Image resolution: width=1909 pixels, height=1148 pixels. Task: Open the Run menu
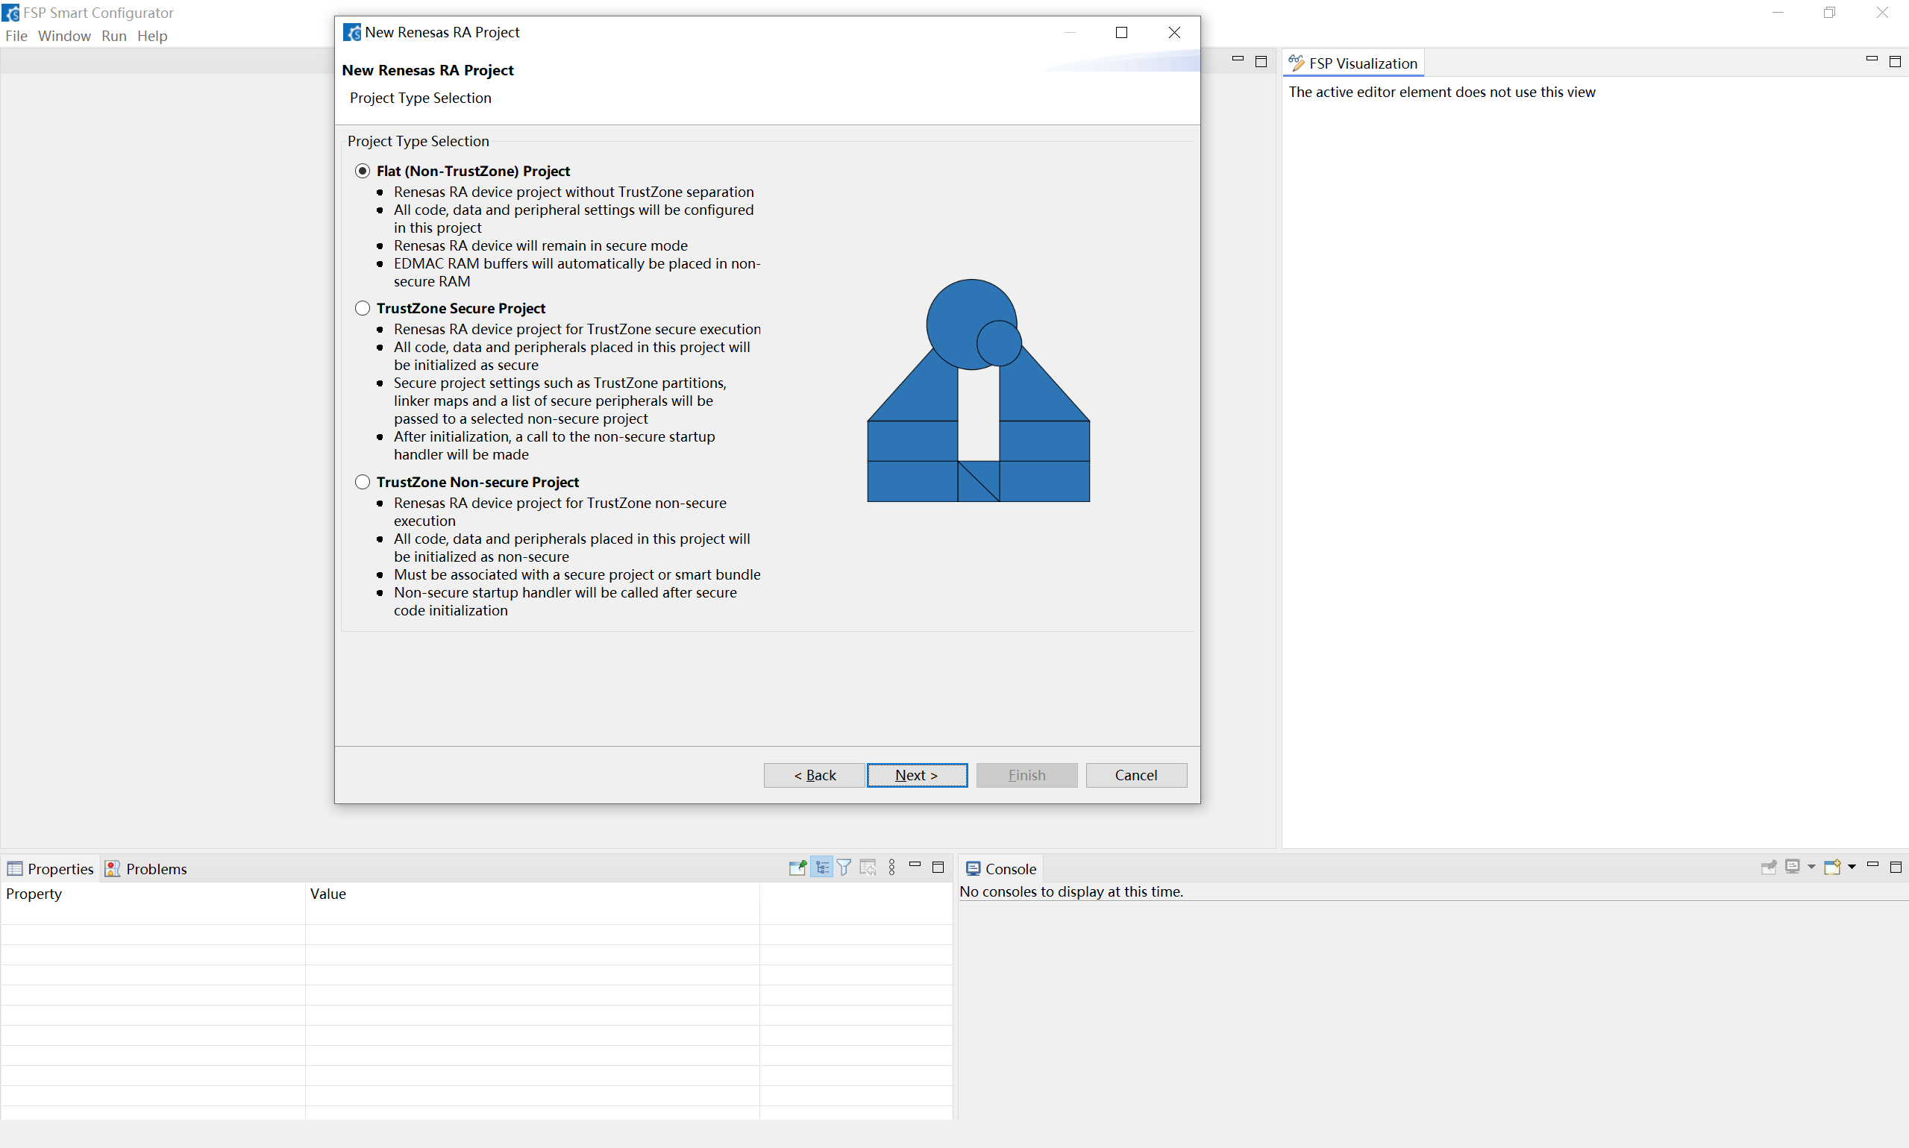point(113,36)
